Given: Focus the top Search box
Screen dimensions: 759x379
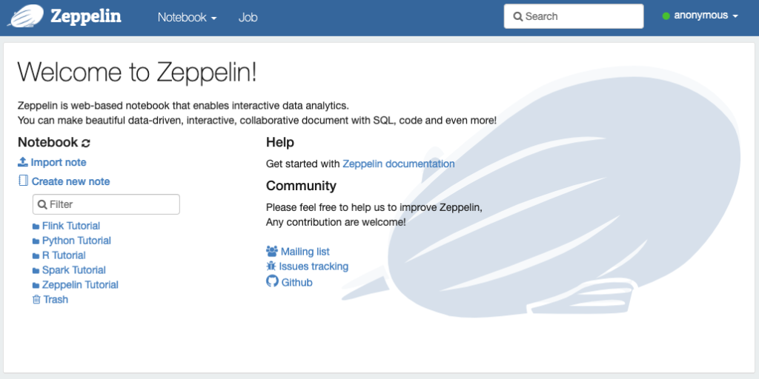Looking at the screenshot, I should tap(574, 16).
